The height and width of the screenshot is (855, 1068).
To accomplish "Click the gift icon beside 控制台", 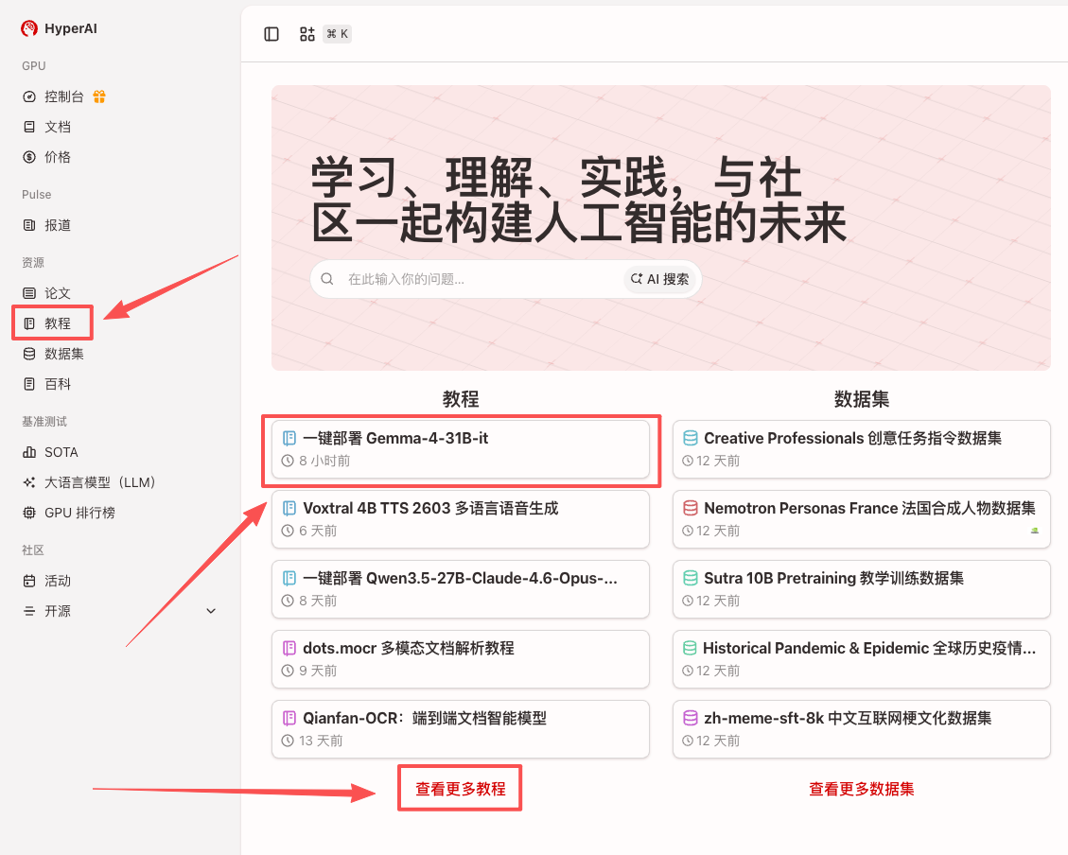I will pyautogui.click(x=99, y=96).
